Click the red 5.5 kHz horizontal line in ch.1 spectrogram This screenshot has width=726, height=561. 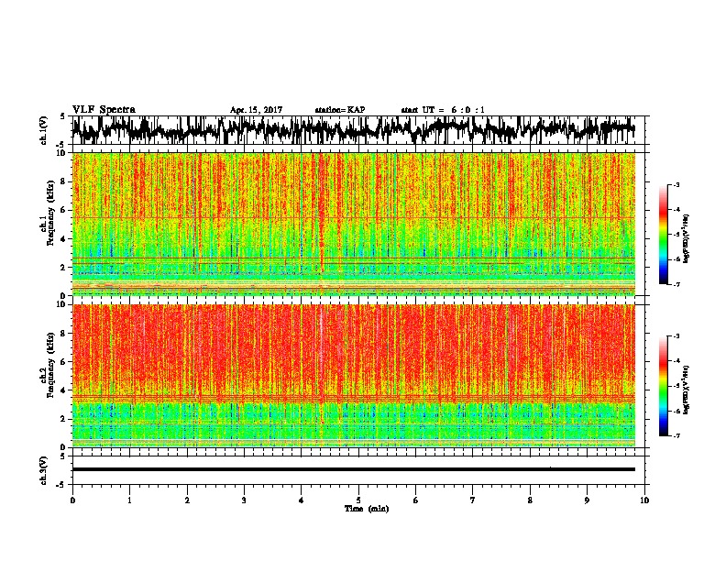click(x=353, y=217)
